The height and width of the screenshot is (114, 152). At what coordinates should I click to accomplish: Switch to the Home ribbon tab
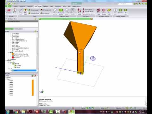pyautogui.click(x=16, y=6)
